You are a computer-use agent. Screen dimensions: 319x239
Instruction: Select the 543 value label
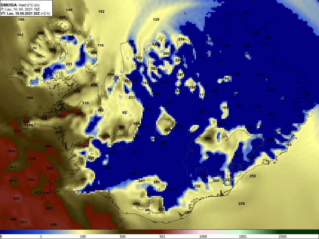[26, 121]
